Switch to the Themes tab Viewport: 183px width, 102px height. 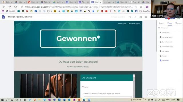(178, 23)
